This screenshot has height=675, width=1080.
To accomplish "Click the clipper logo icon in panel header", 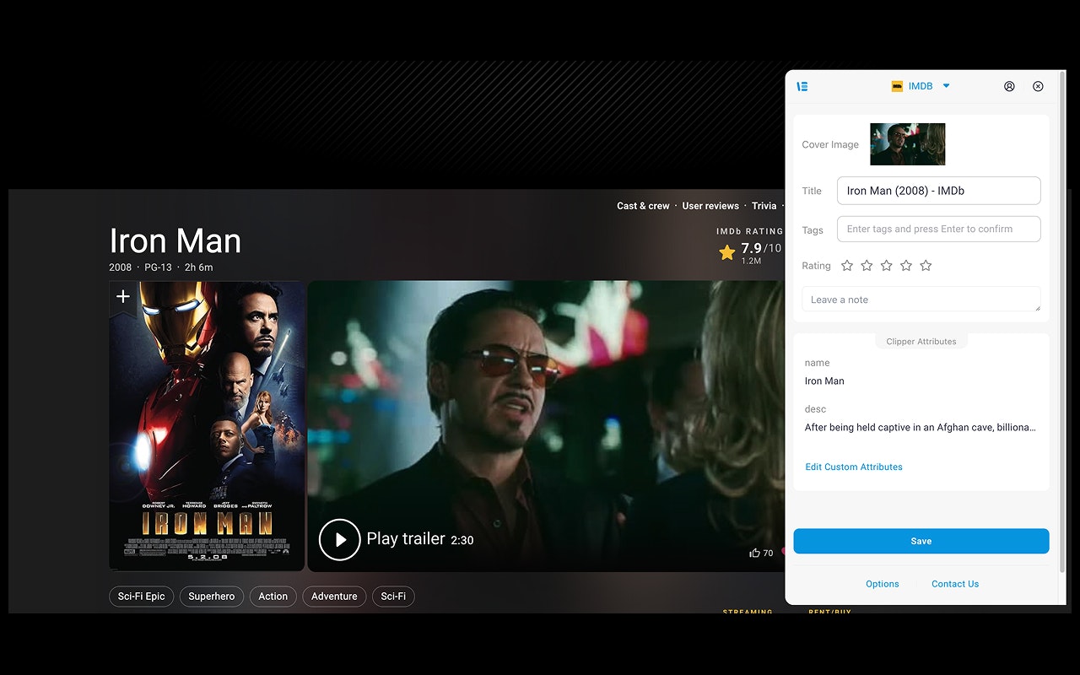I will pyautogui.click(x=802, y=86).
